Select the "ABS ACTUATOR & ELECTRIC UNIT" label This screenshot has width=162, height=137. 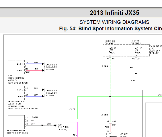[x=16, y=103]
